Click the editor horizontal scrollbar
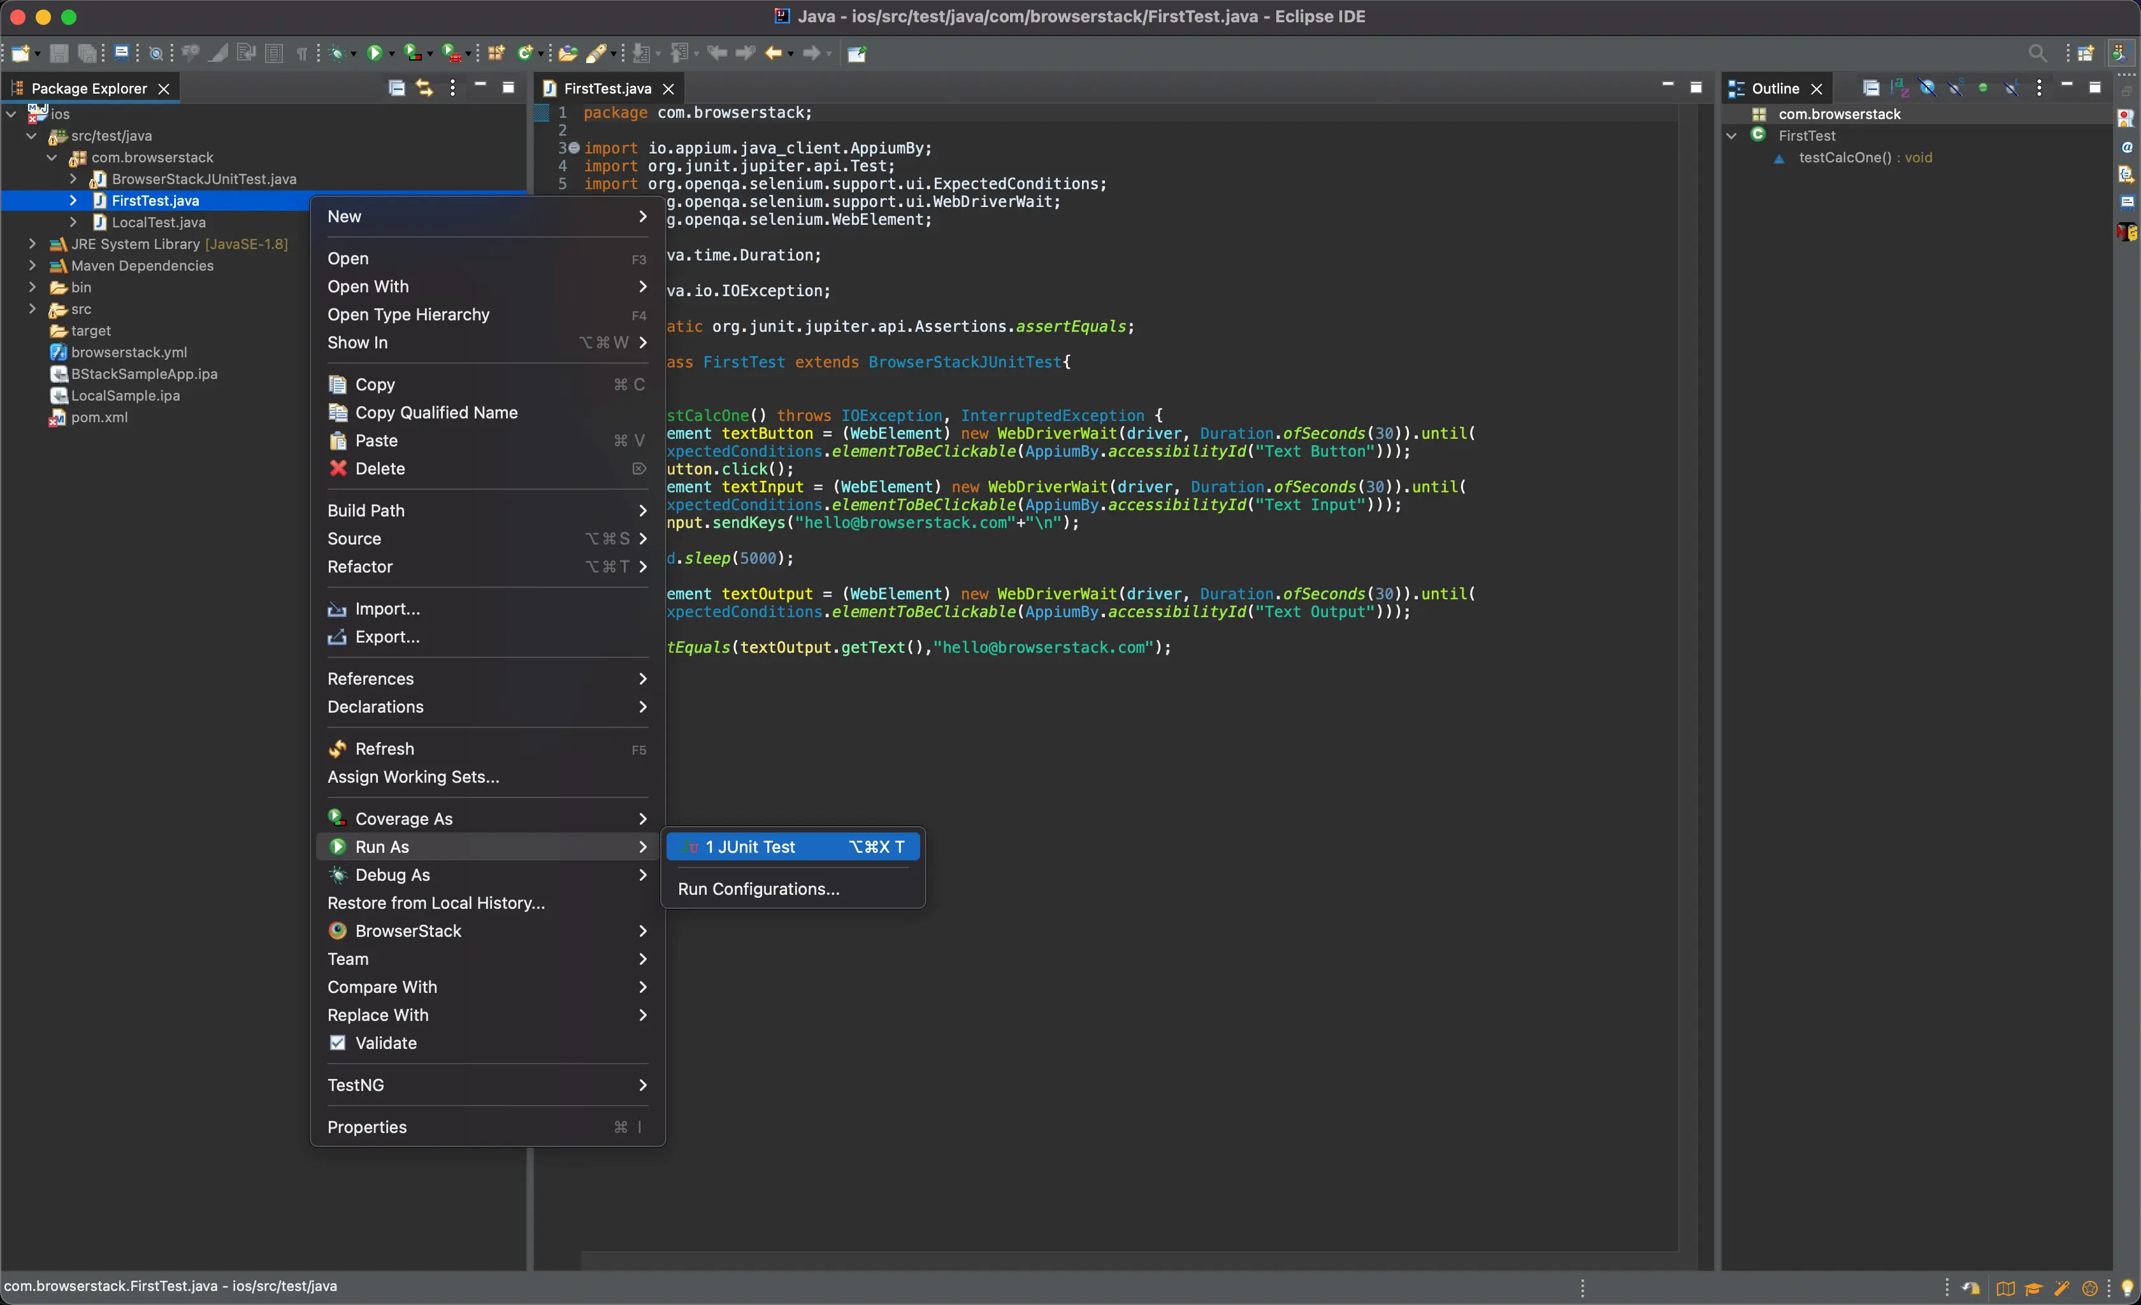The width and height of the screenshot is (2141, 1305). (x=1130, y=1259)
